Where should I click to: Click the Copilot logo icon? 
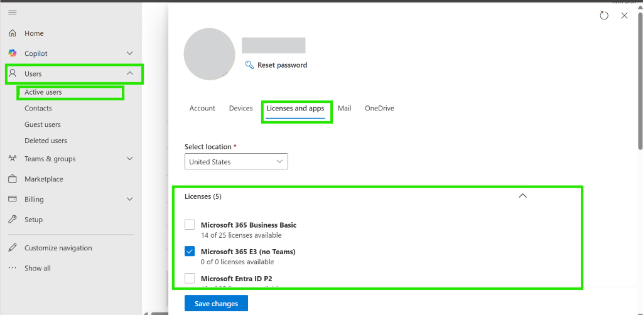click(x=13, y=53)
